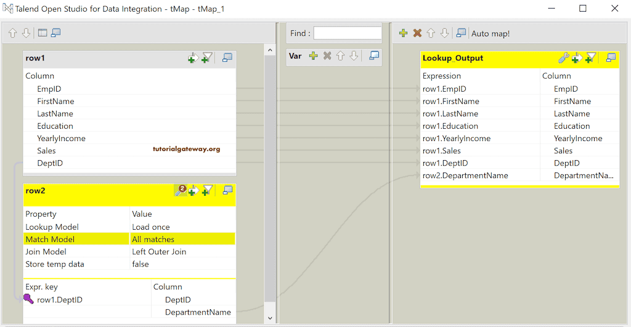The image size is (631, 327).
Task: Move the output table up
Action: 431,33
